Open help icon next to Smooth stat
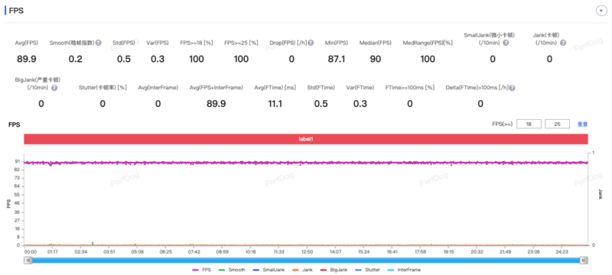Viewport: 612px width, 275px height. tap(99, 43)
